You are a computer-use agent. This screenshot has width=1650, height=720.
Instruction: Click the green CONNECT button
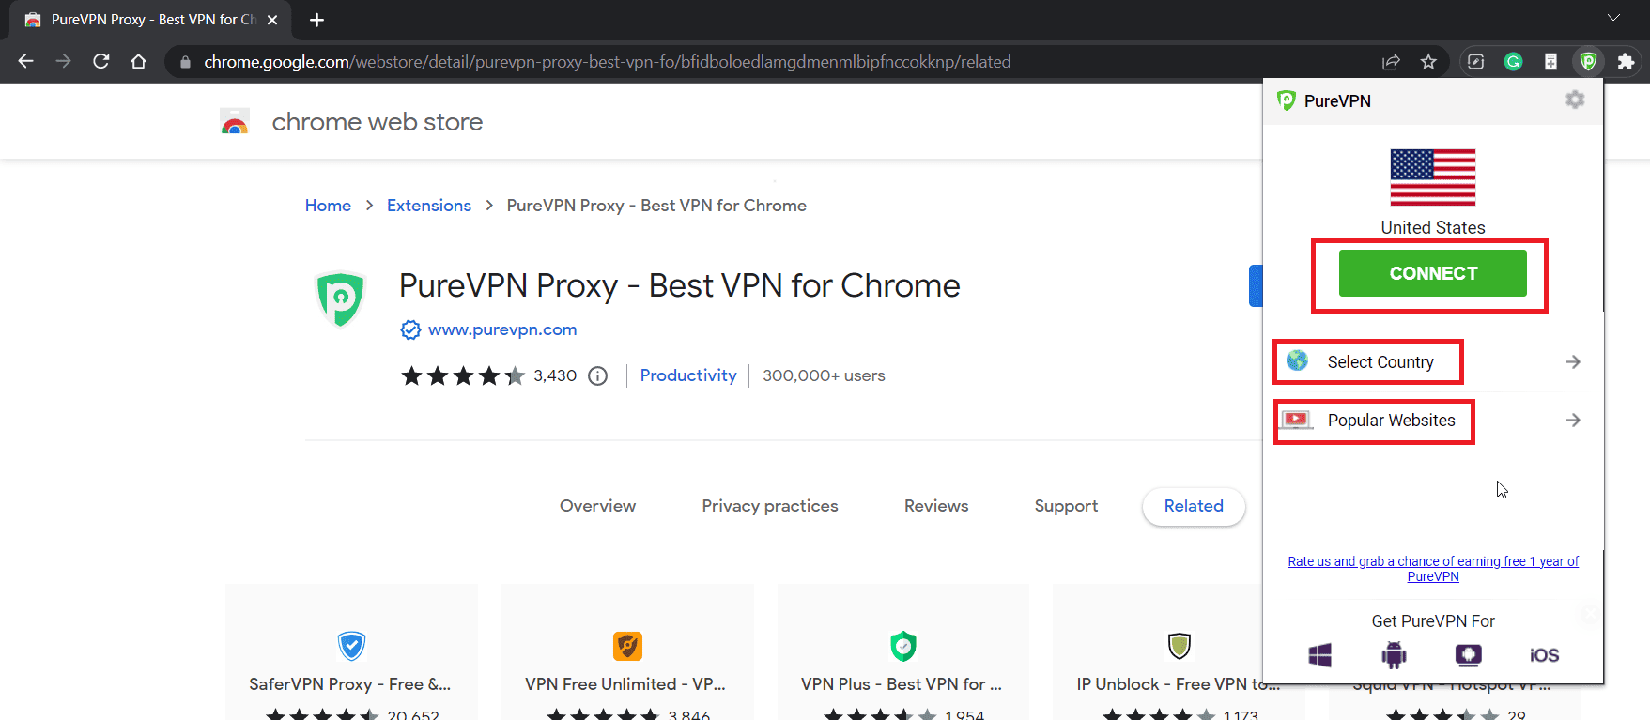[x=1433, y=273]
